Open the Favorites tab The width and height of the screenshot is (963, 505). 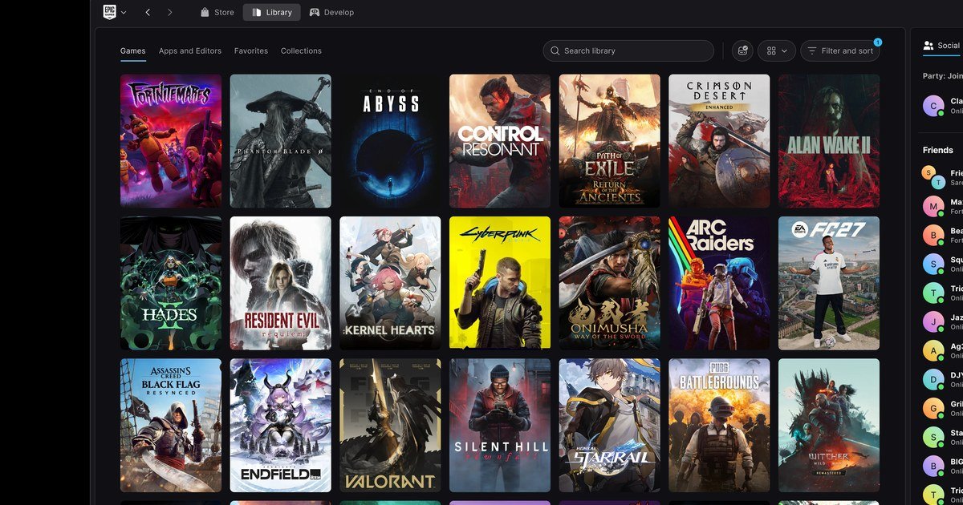(x=251, y=50)
